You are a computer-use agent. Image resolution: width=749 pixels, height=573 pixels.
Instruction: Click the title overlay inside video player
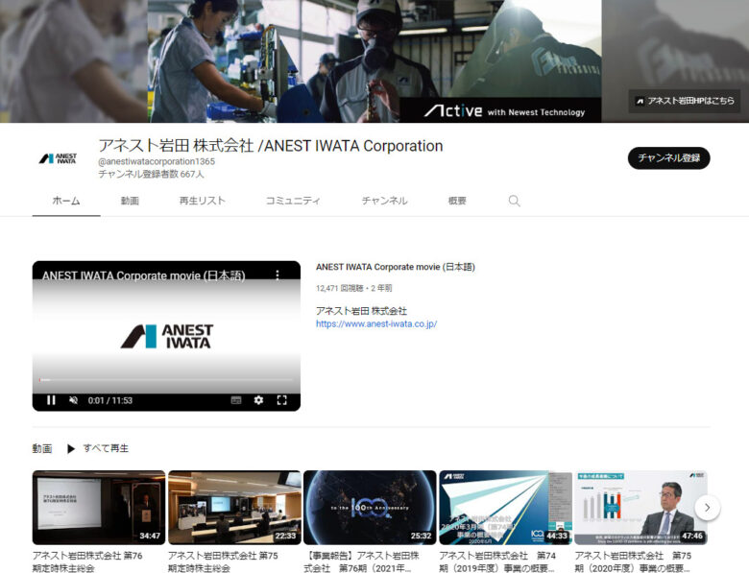[143, 275]
